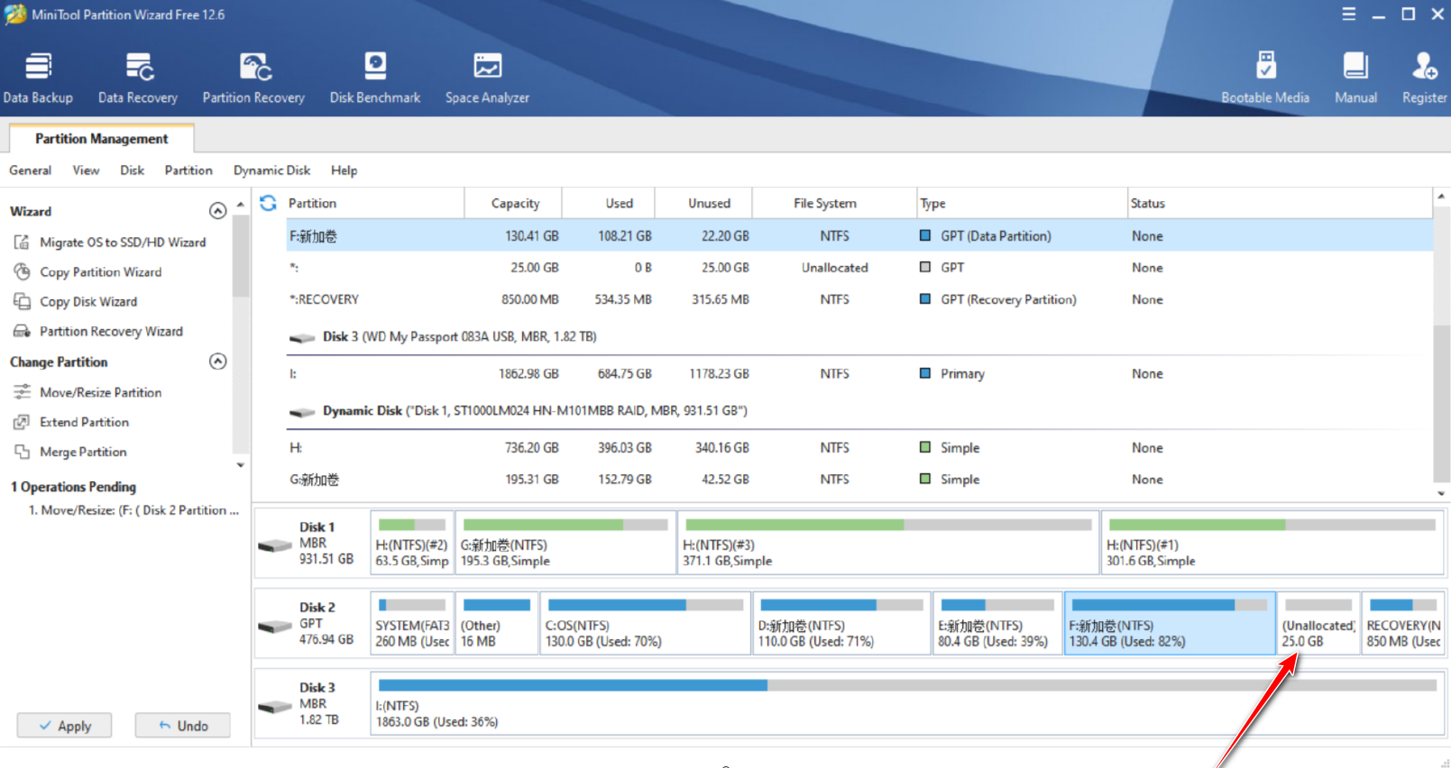Select E:新加卷 80.4 GB block
This screenshot has width=1451, height=768.
tap(996, 623)
